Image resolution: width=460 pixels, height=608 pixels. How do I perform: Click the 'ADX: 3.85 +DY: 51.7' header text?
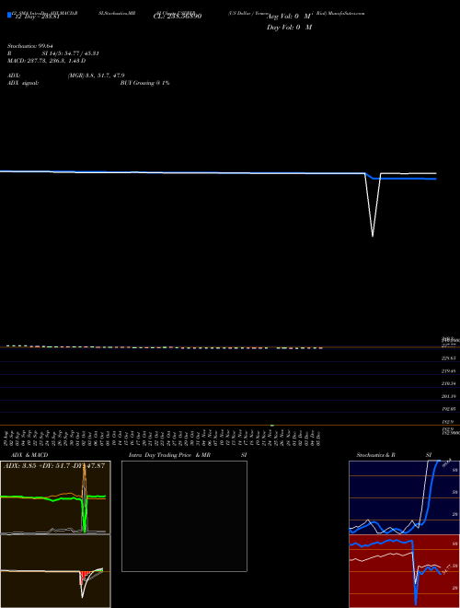[39, 466]
